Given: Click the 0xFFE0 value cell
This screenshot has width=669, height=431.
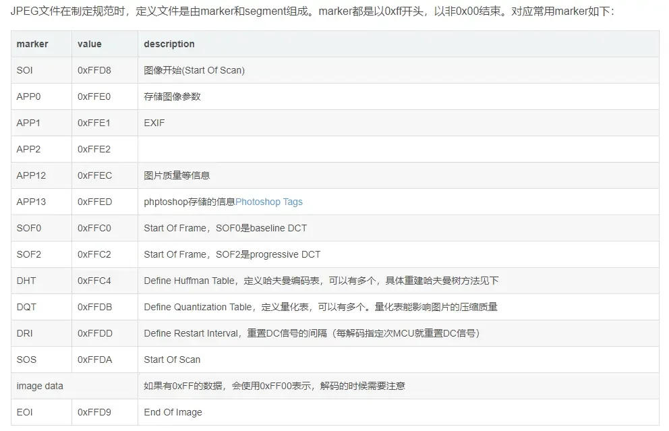Looking at the screenshot, I should coord(105,97).
